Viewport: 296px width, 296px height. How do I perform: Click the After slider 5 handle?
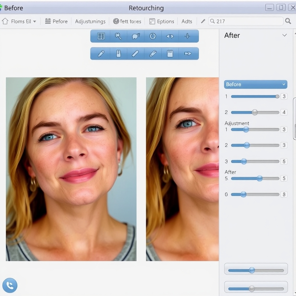[x=260, y=178]
